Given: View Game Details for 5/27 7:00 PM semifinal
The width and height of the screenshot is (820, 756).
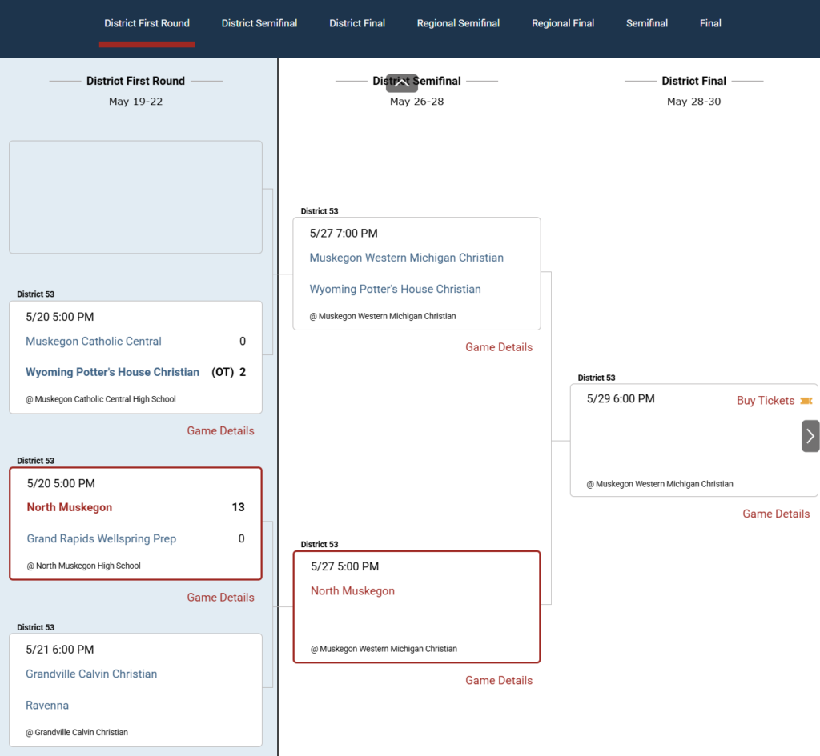Looking at the screenshot, I should point(499,347).
